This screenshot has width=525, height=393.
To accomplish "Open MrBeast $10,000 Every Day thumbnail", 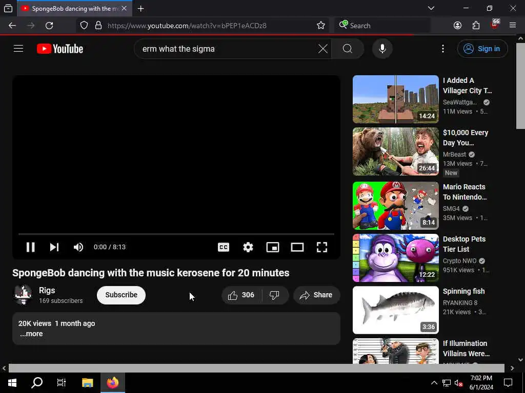I will 396,151.
